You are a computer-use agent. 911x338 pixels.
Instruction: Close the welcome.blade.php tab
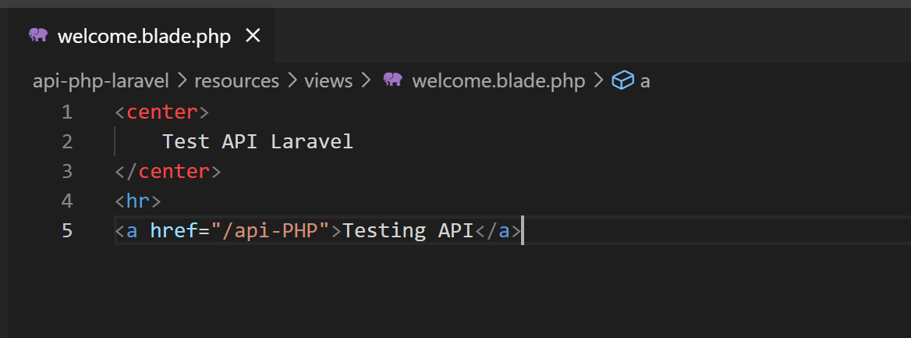[253, 36]
